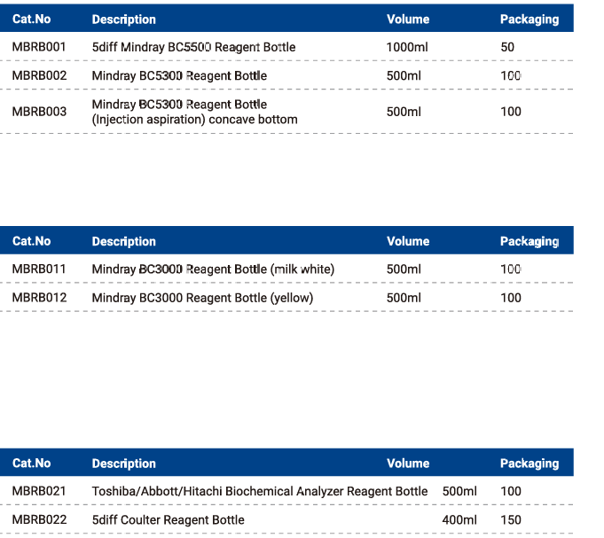604x538 pixels.
Task: Click '(Injection aspiration) concave bottom' text
Action: 195,120
